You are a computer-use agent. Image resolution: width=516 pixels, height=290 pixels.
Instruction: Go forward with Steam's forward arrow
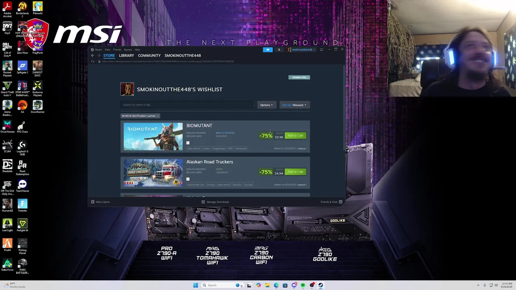[98, 56]
